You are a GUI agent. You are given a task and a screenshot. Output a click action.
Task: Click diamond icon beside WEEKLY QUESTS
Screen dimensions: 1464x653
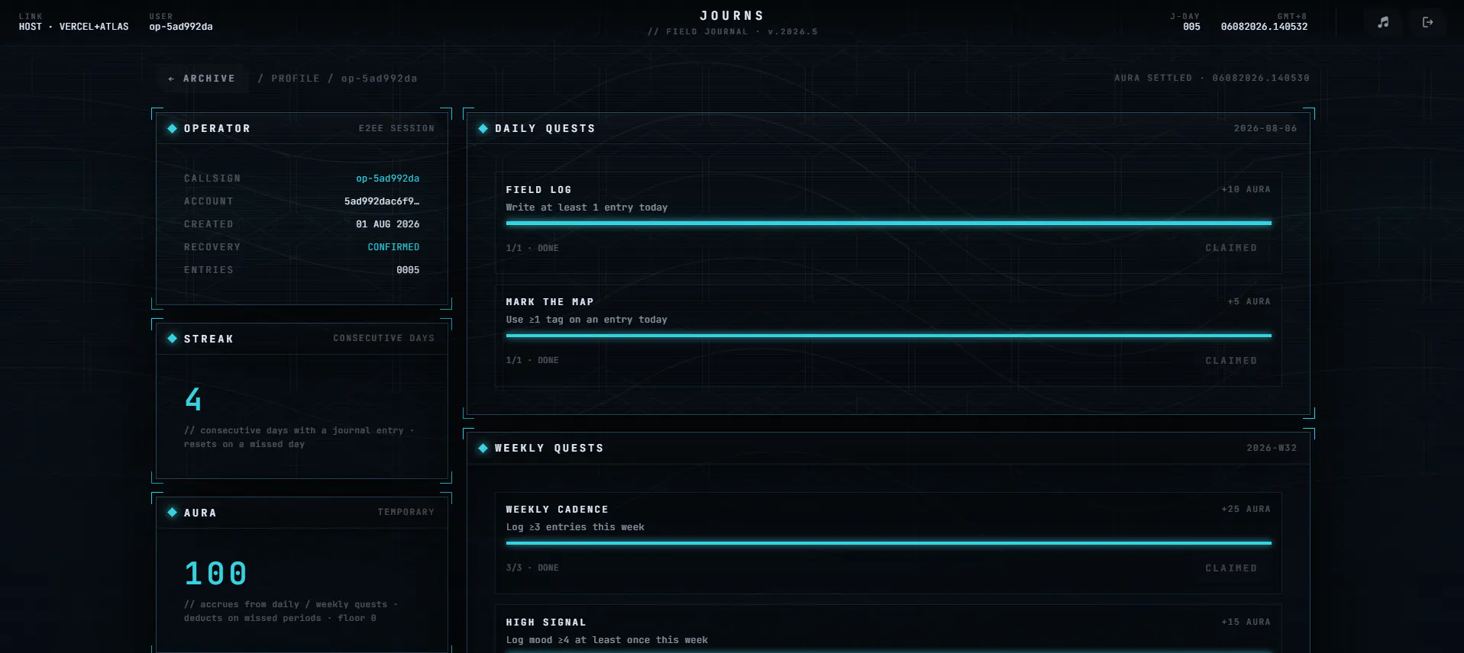[483, 448]
